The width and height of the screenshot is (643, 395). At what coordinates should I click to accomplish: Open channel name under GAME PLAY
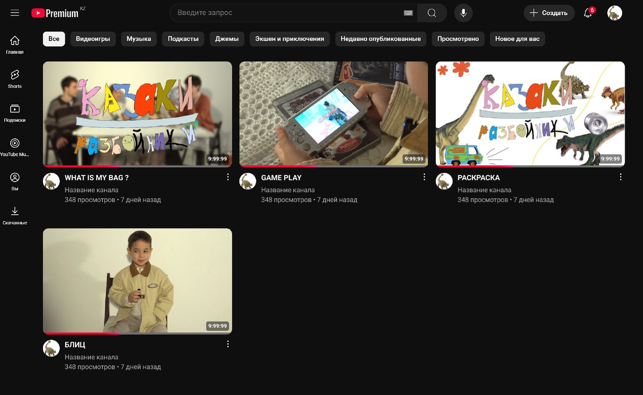coord(288,190)
